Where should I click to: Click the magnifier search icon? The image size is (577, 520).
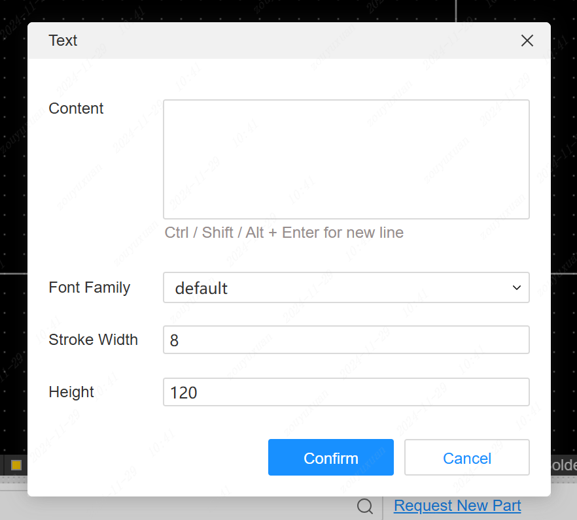pyautogui.click(x=365, y=506)
